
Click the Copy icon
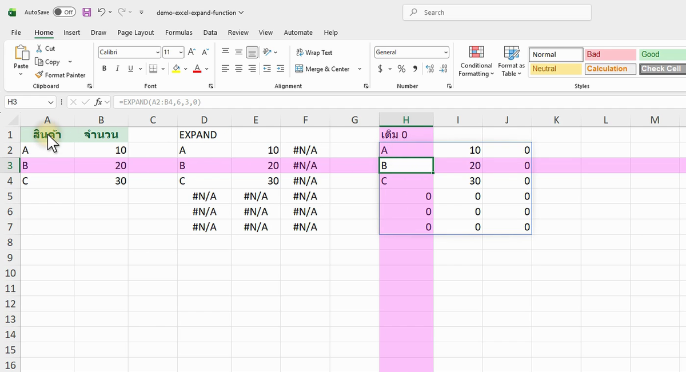pos(39,62)
